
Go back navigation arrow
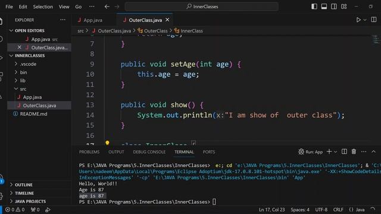(107, 7)
